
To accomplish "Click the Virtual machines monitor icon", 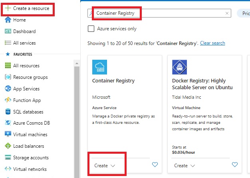I will 8,135.
